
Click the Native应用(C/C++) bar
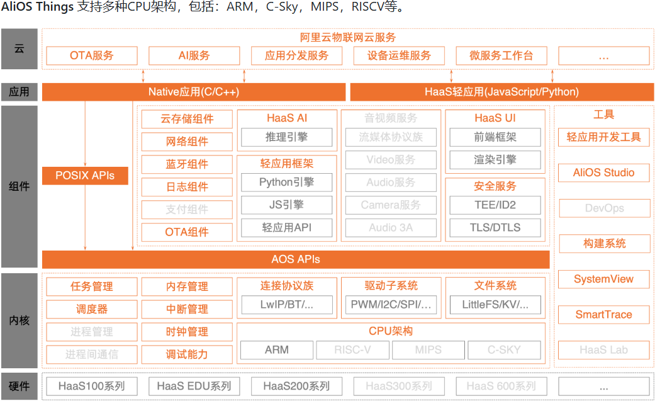tap(194, 92)
